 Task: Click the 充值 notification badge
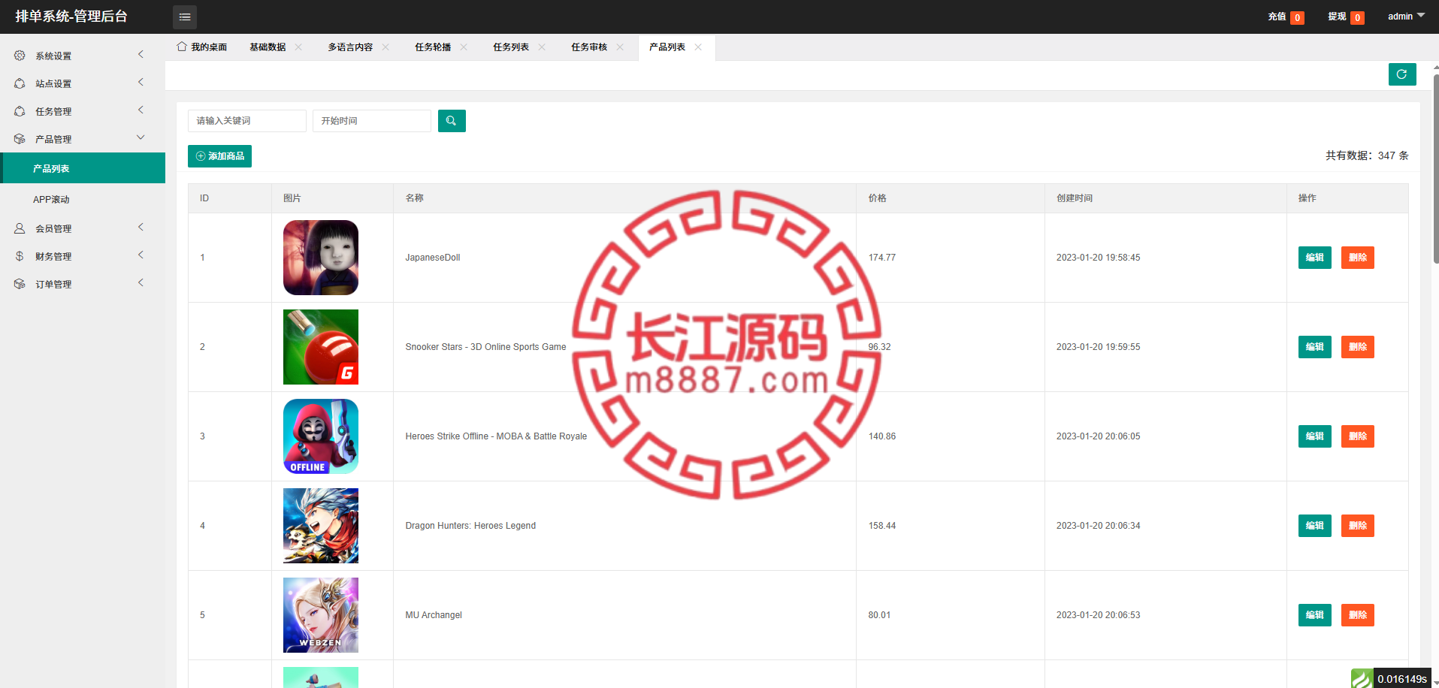coord(1297,18)
